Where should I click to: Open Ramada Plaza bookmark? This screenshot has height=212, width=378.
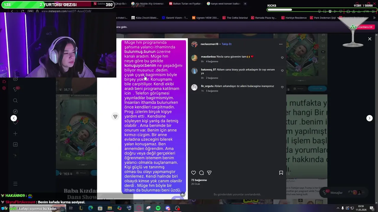pos(264,18)
